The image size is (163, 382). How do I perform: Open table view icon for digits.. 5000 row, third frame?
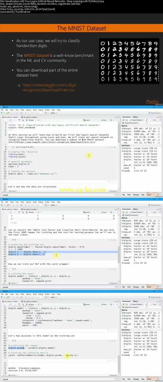(159, 318)
